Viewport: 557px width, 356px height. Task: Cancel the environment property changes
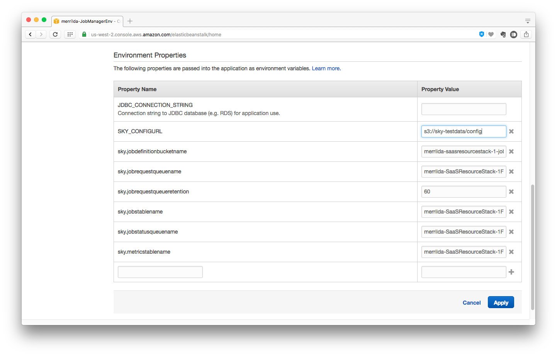click(x=472, y=303)
